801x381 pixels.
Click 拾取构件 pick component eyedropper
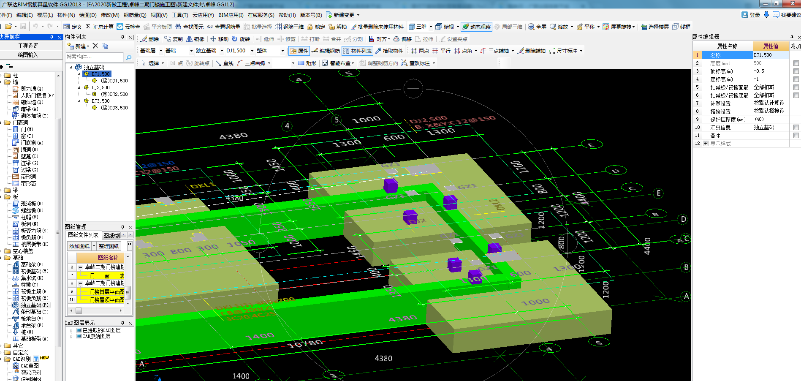pyautogui.click(x=389, y=51)
